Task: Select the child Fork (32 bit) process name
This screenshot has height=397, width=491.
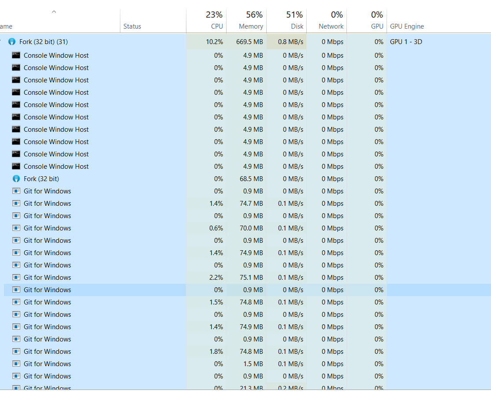Action: (x=41, y=179)
